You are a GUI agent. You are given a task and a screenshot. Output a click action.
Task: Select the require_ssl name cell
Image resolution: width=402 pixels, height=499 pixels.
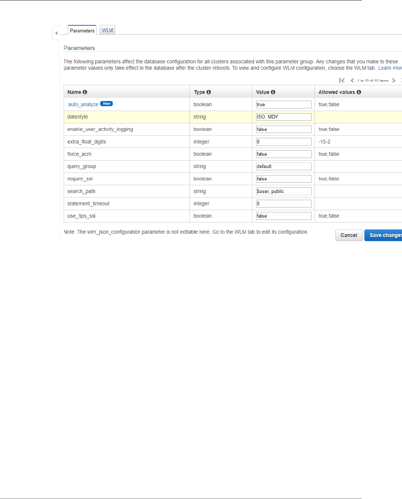coord(127,179)
